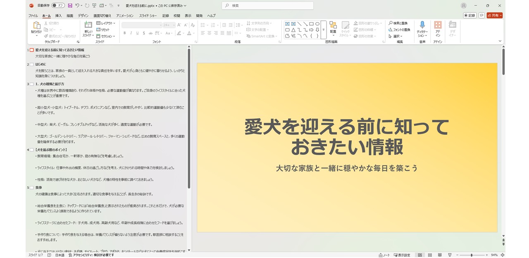
Task: Insert a text box shape
Action: (x=287, y=24)
